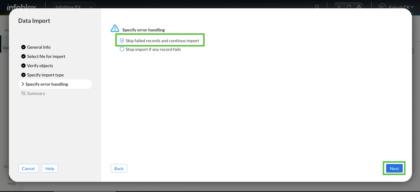The height and width of the screenshot is (192, 420).
Task: Click the Select file for import checkmark
Action: 23,56
